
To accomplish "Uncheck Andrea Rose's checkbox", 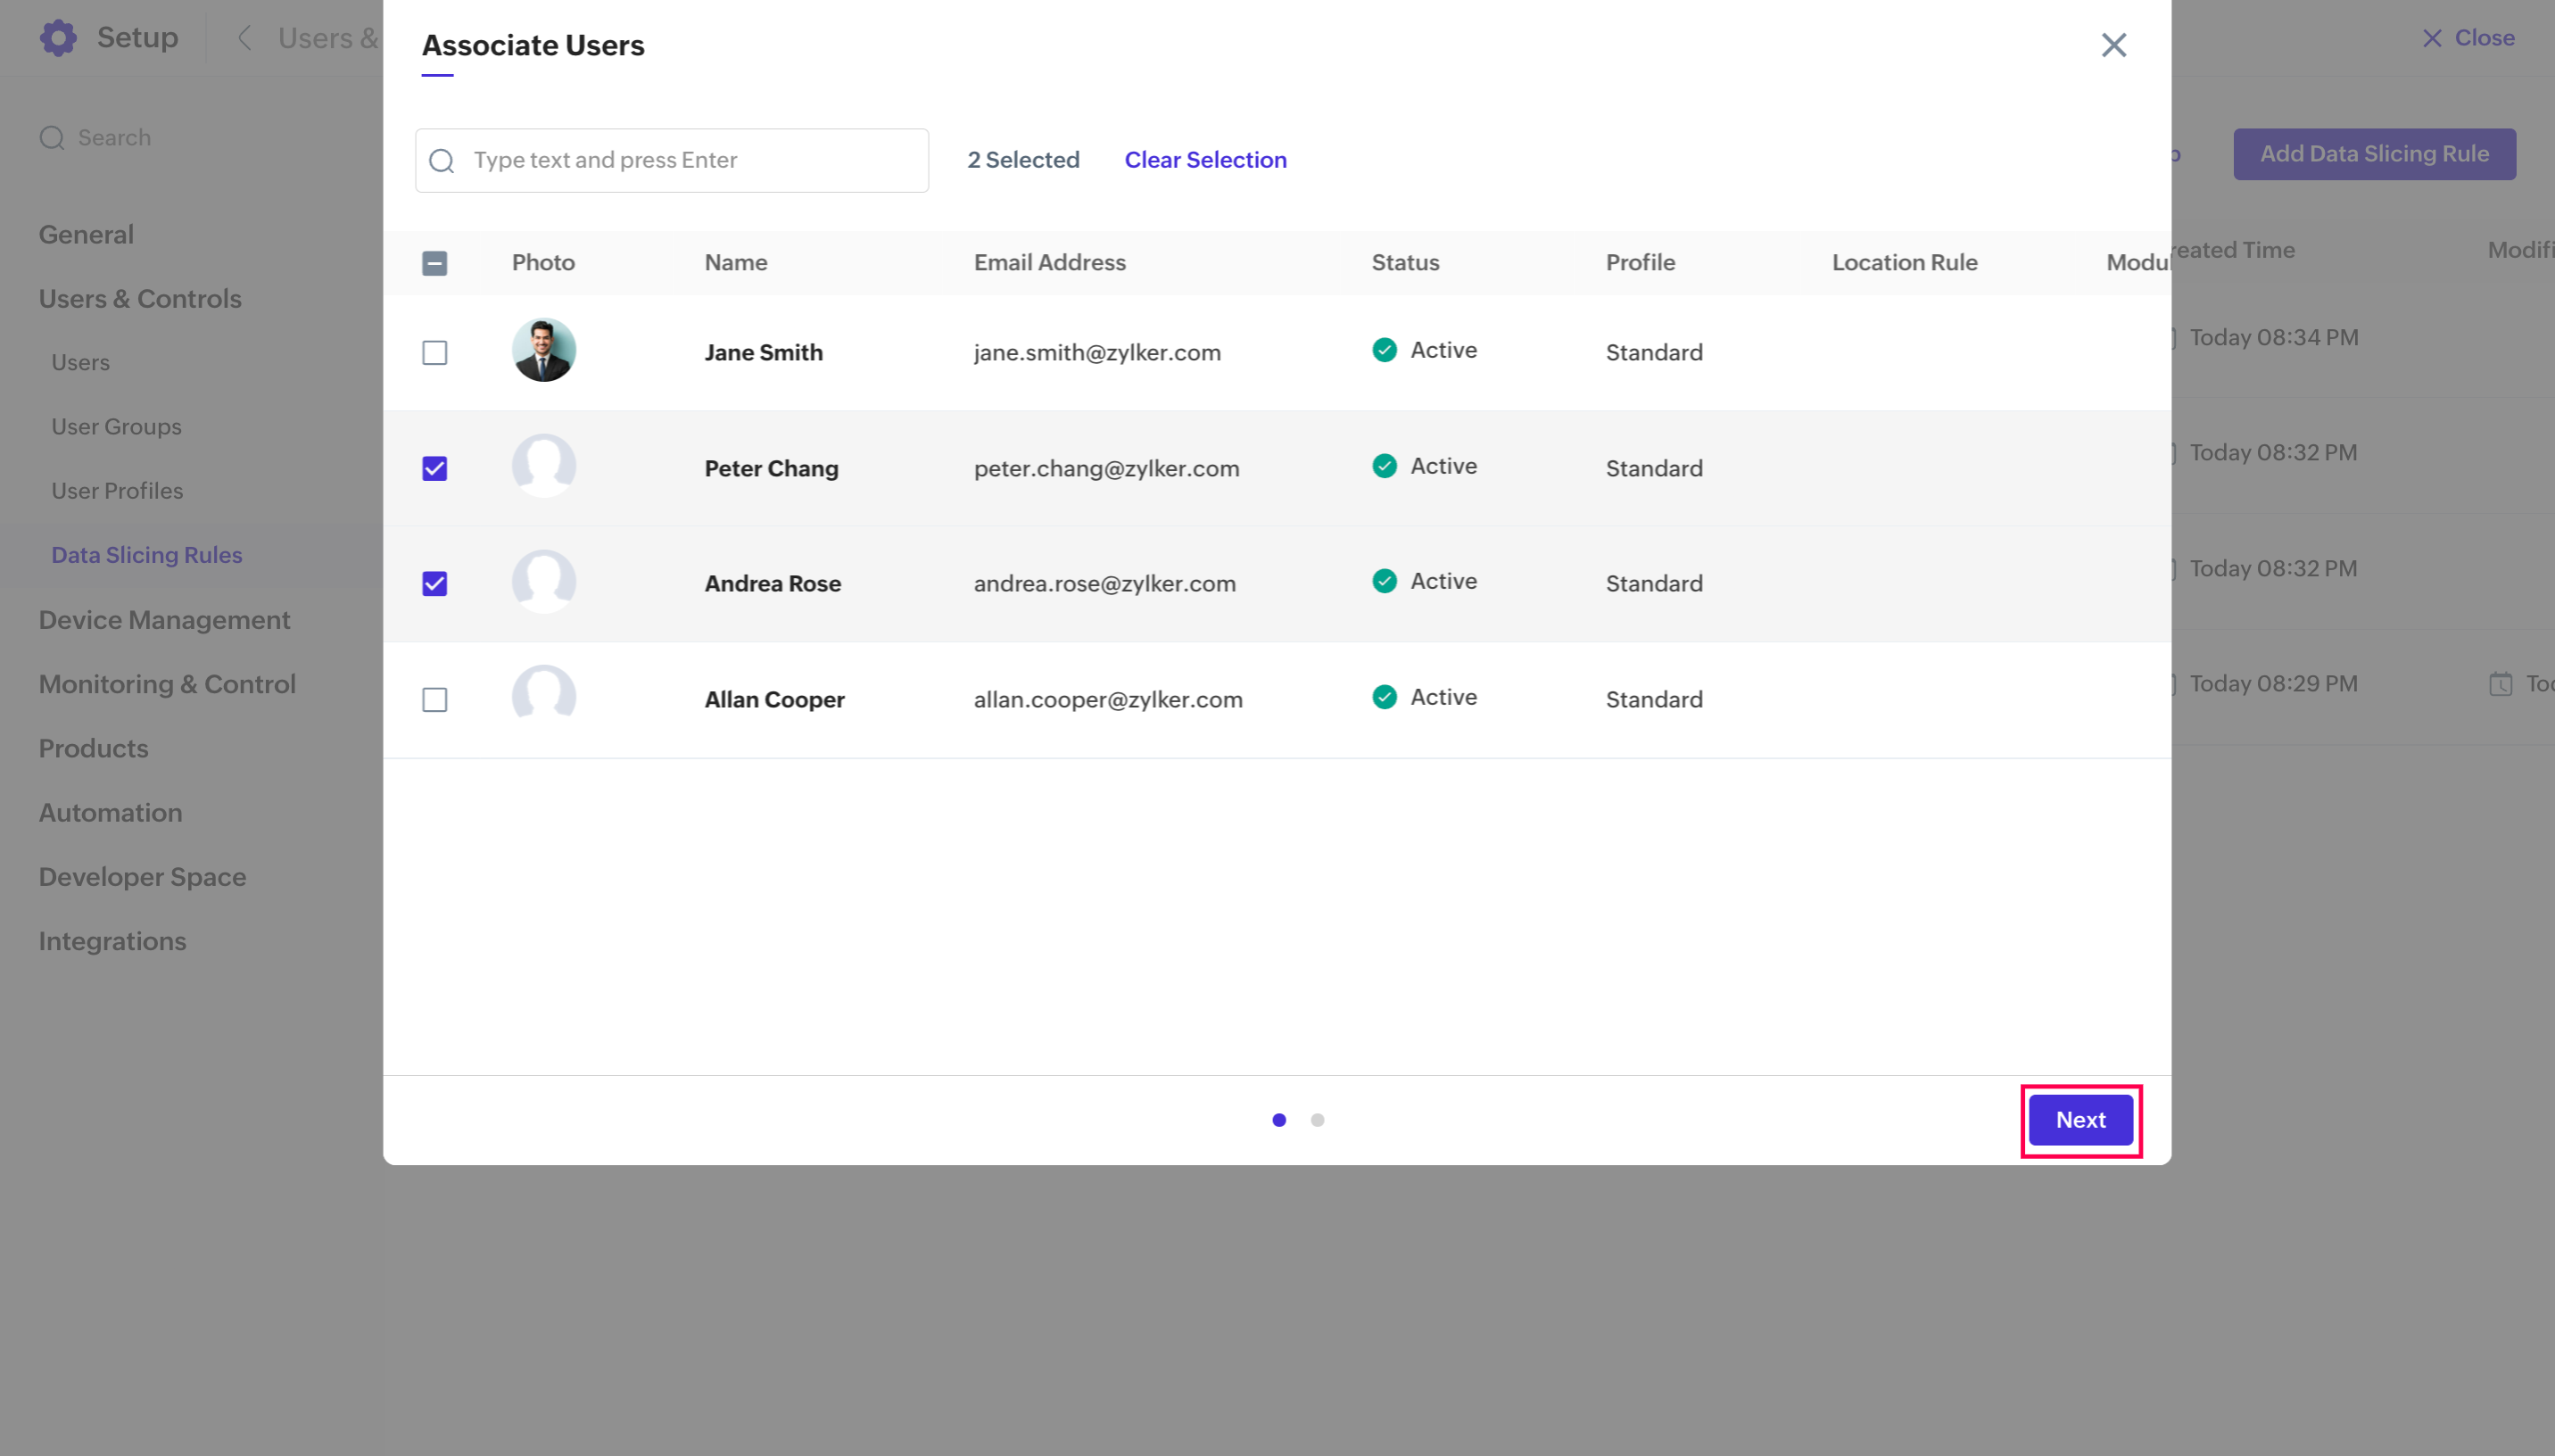I will [434, 584].
